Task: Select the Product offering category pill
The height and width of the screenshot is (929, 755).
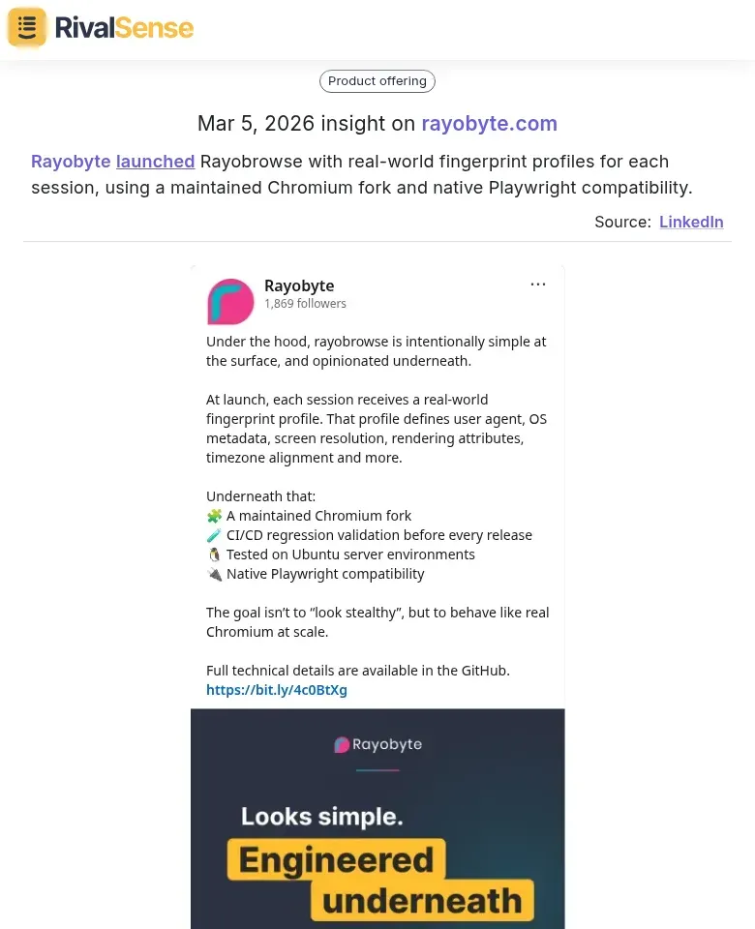Action: pos(377,81)
